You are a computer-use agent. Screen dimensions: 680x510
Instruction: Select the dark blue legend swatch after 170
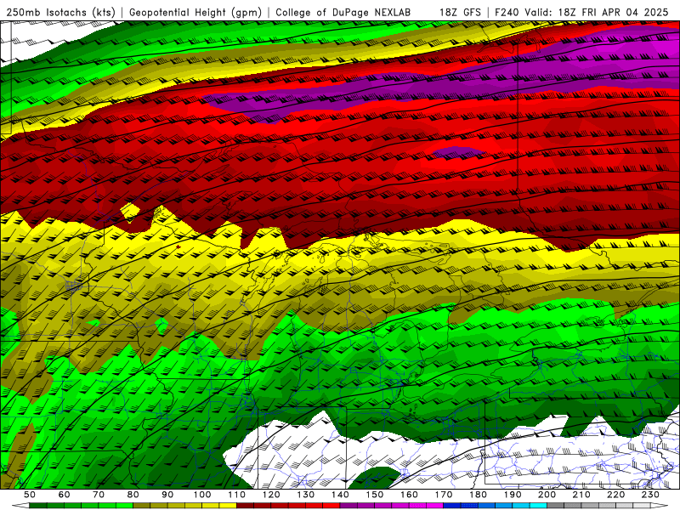452,506
